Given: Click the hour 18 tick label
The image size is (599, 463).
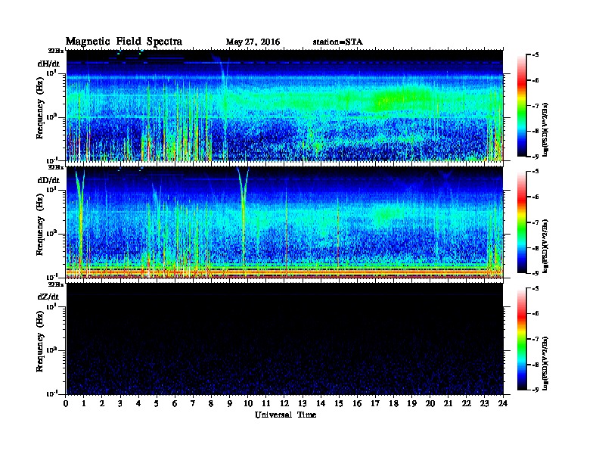Looking at the screenshot, I should [393, 403].
